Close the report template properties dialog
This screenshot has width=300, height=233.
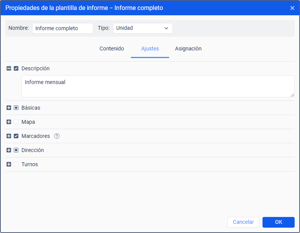tap(292, 8)
